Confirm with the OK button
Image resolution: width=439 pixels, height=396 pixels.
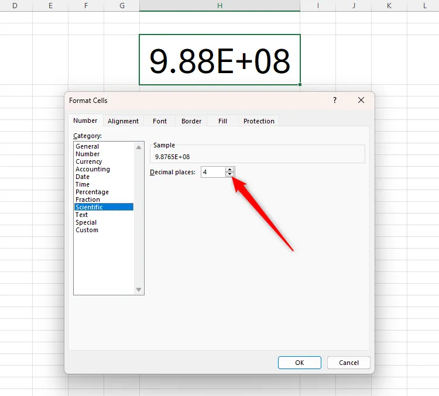tap(299, 363)
